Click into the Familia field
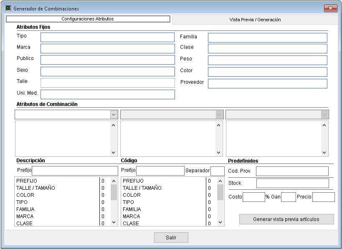Image resolution: width=342 pixels, height=249 pixels. click(267, 38)
